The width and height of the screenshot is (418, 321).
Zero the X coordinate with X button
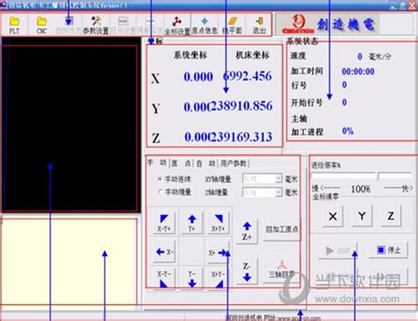[332, 216]
